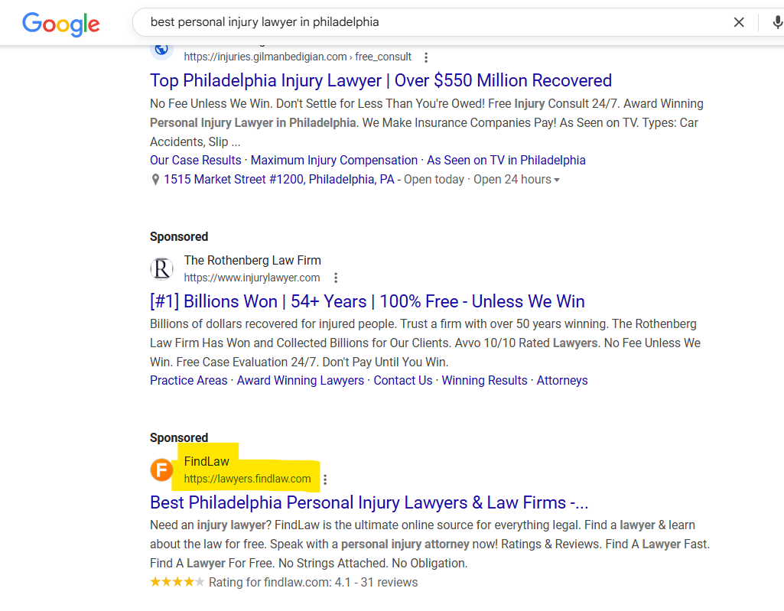Screen dimensions: 784x611
Task: Expand the Open 24 hours dropdown
Action: tap(556, 180)
